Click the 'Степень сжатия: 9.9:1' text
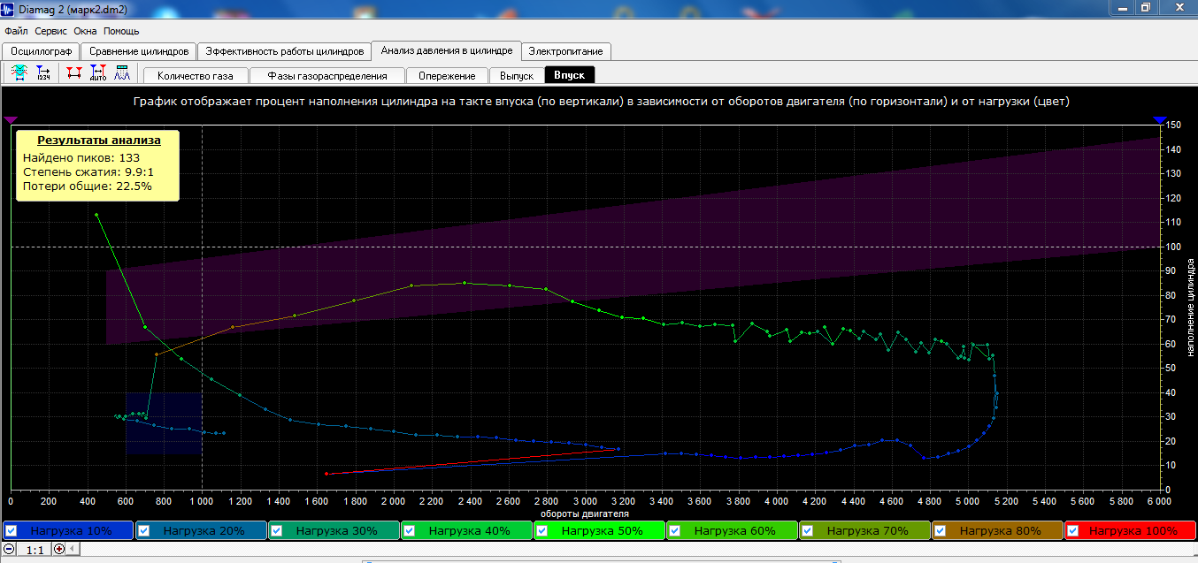1198x563 pixels. (x=88, y=171)
